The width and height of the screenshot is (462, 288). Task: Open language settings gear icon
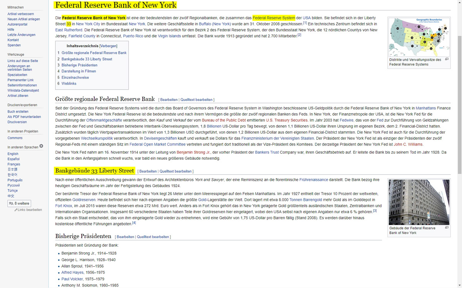pos(41,146)
